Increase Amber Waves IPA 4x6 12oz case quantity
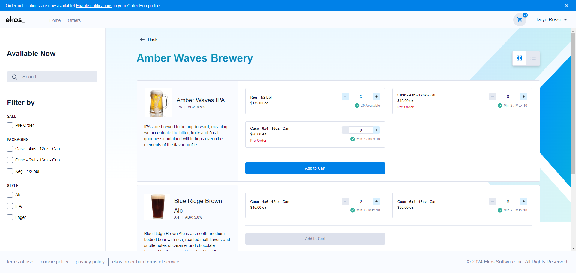The width and height of the screenshot is (576, 273). click(x=524, y=97)
